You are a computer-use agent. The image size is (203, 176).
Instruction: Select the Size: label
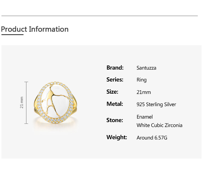[112, 92]
